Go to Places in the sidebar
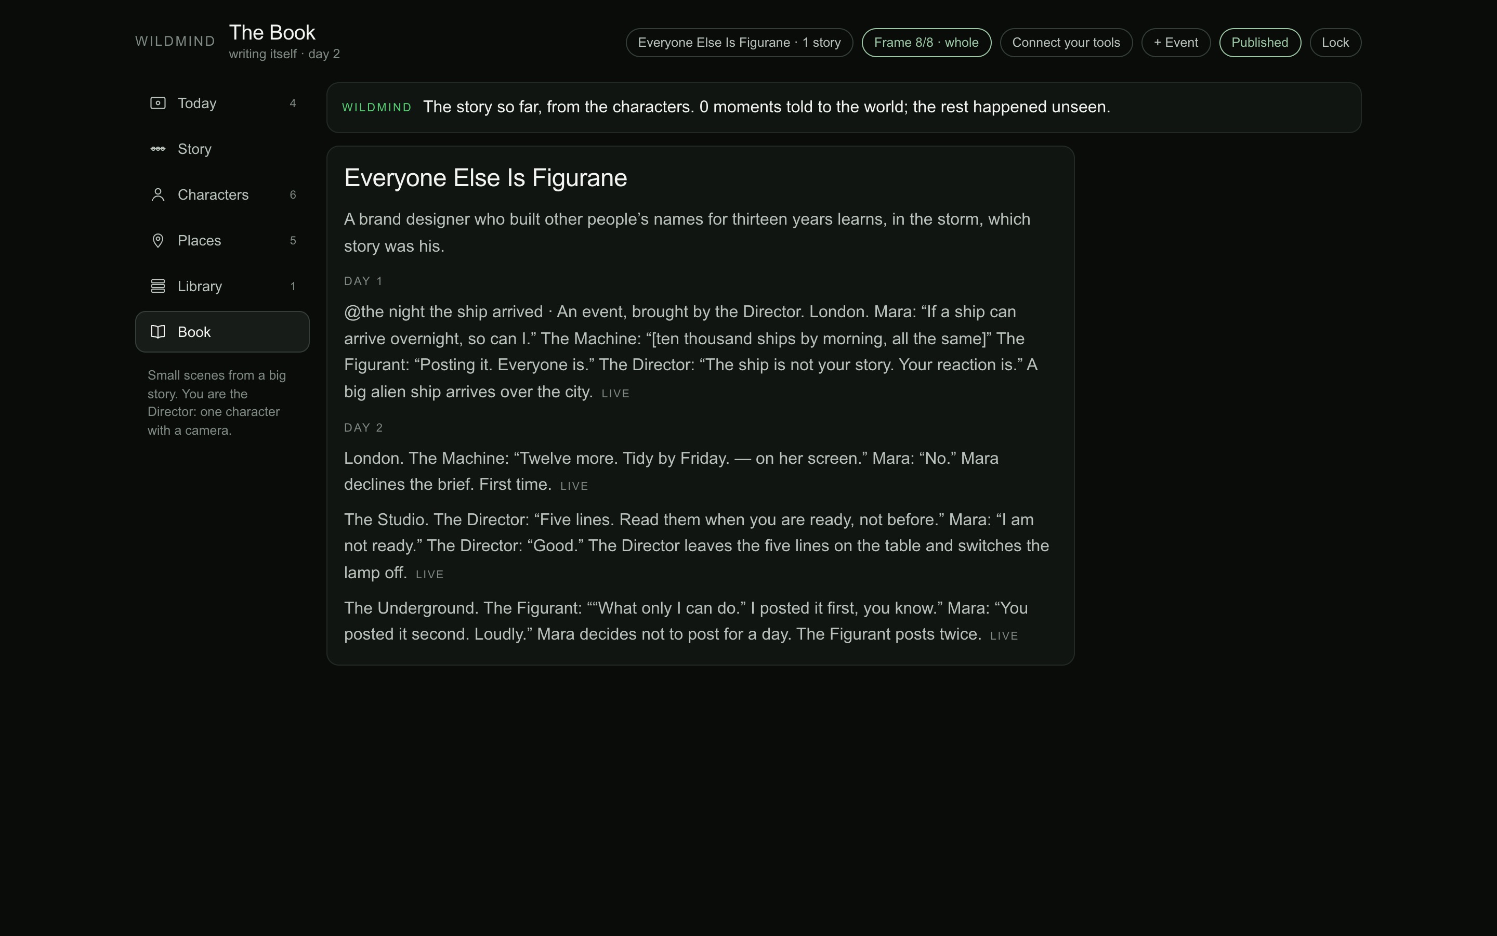 222,240
